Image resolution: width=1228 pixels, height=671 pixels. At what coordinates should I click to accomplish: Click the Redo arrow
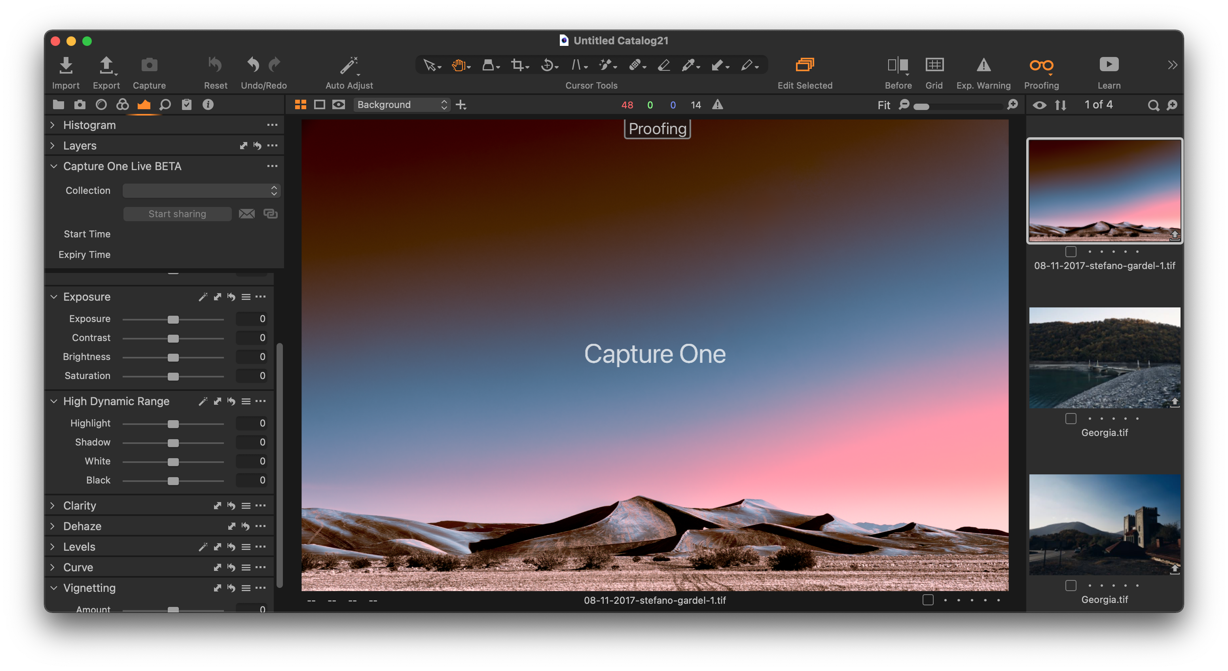click(275, 65)
